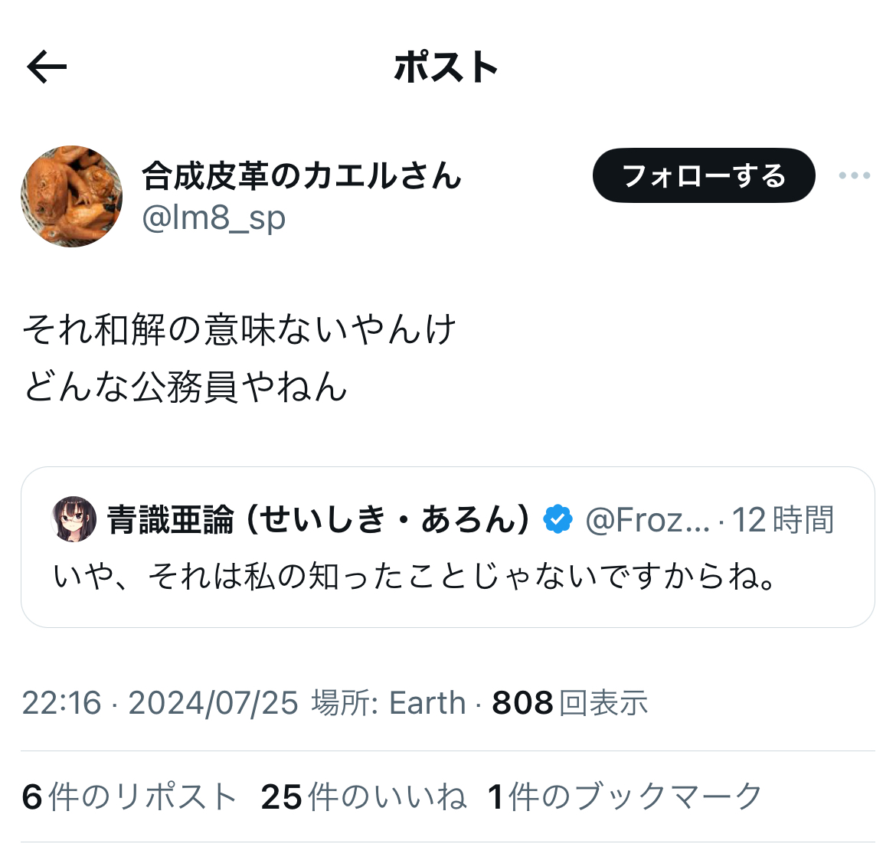This screenshot has width=896, height=847.
Task: Tap the フォローする follow button
Action: tap(704, 175)
